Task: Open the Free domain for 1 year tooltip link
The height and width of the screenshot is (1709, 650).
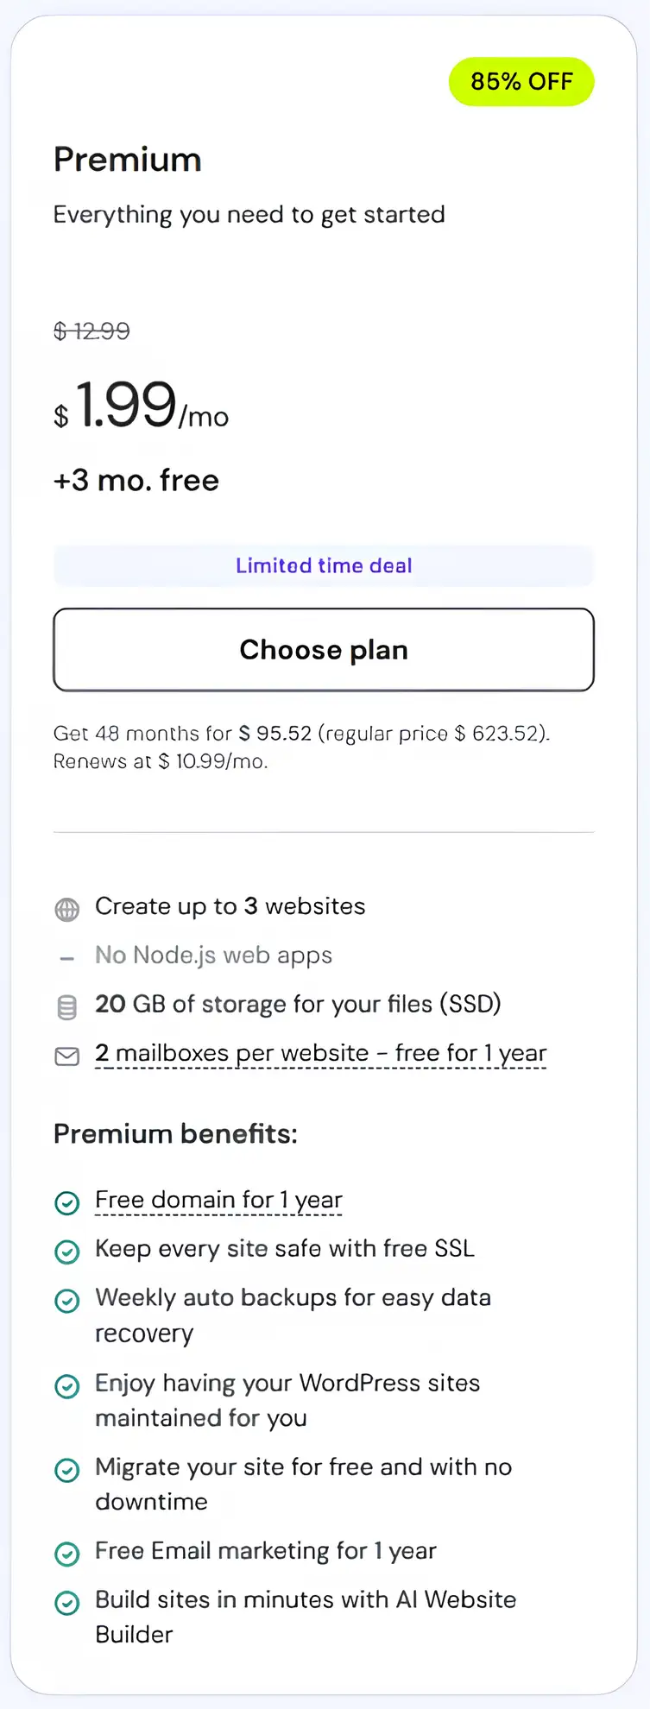Action: 218,1201
